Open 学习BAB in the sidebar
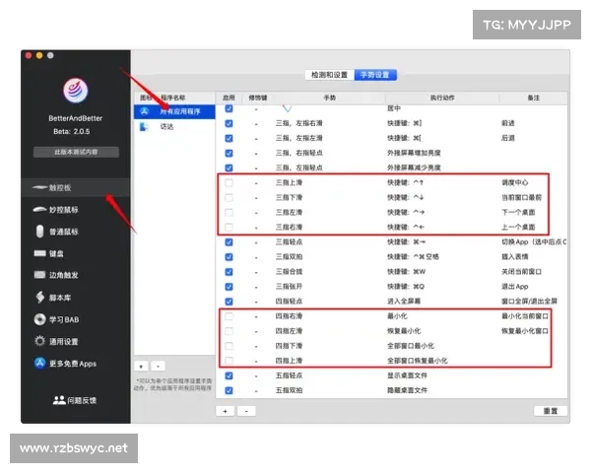Viewport: 591px width, 473px height. click(69, 319)
